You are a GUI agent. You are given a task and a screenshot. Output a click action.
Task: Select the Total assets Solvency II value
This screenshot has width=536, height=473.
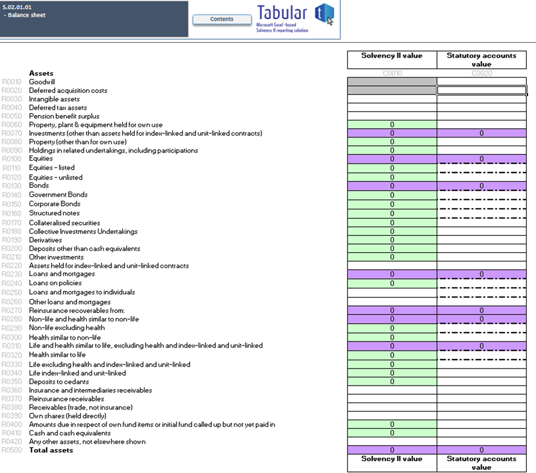pos(391,450)
